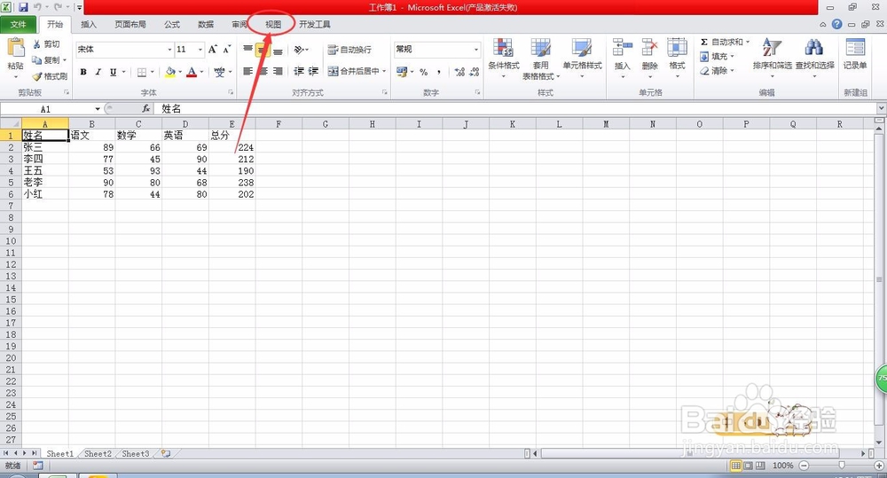Click the increase indent icon
The image size is (887, 478).
(x=313, y=71)
